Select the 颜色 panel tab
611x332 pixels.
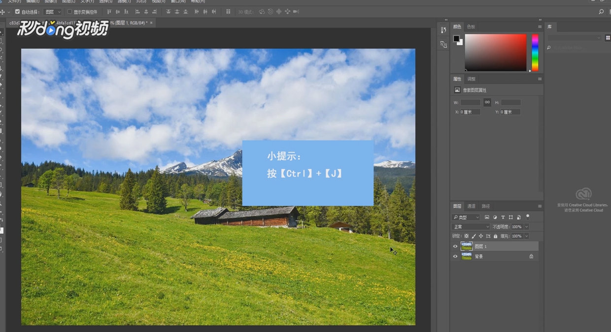point(457,27)
